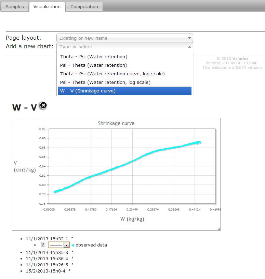The height and width of the screenshot is (279, 265).
Task: Click 11/1/2013-15h32-1 sample label
Action: tap(47, 239)
